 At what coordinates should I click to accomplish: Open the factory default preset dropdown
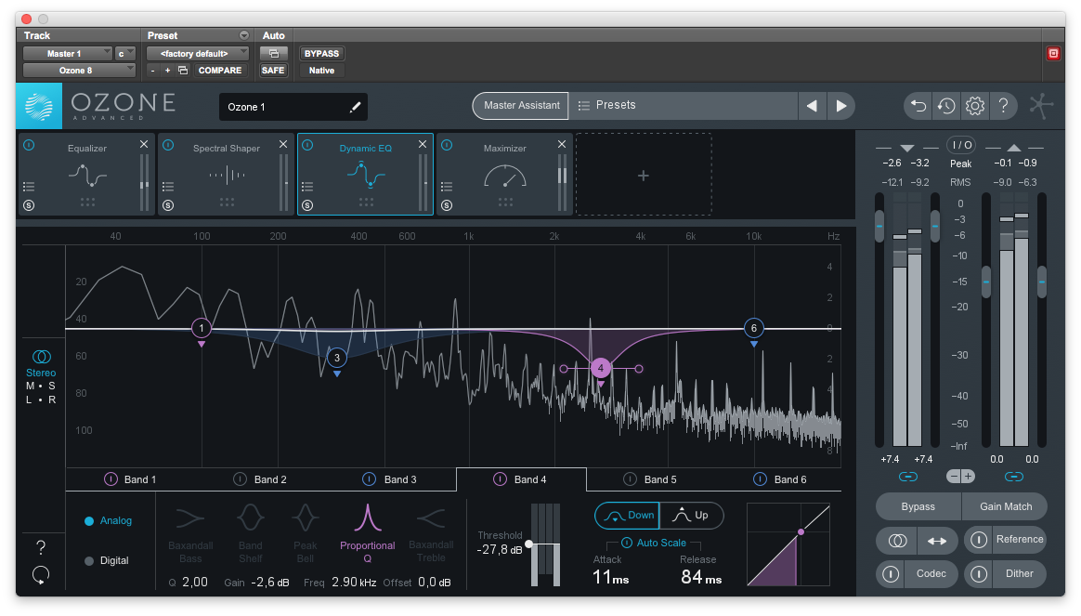197,53
